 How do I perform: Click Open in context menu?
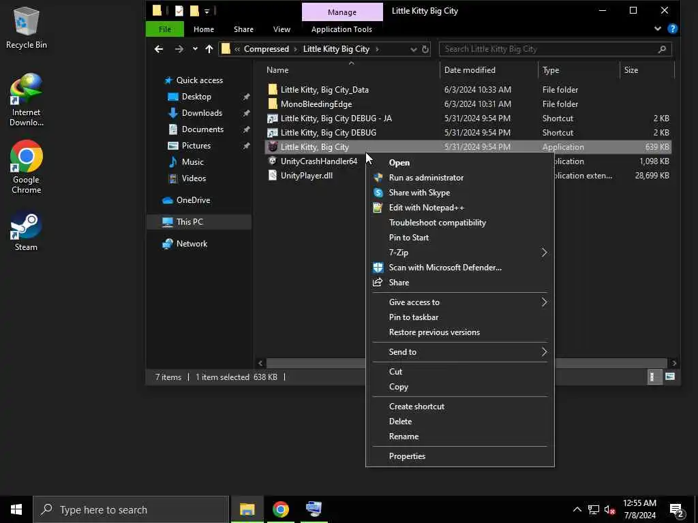coord(399,163)
